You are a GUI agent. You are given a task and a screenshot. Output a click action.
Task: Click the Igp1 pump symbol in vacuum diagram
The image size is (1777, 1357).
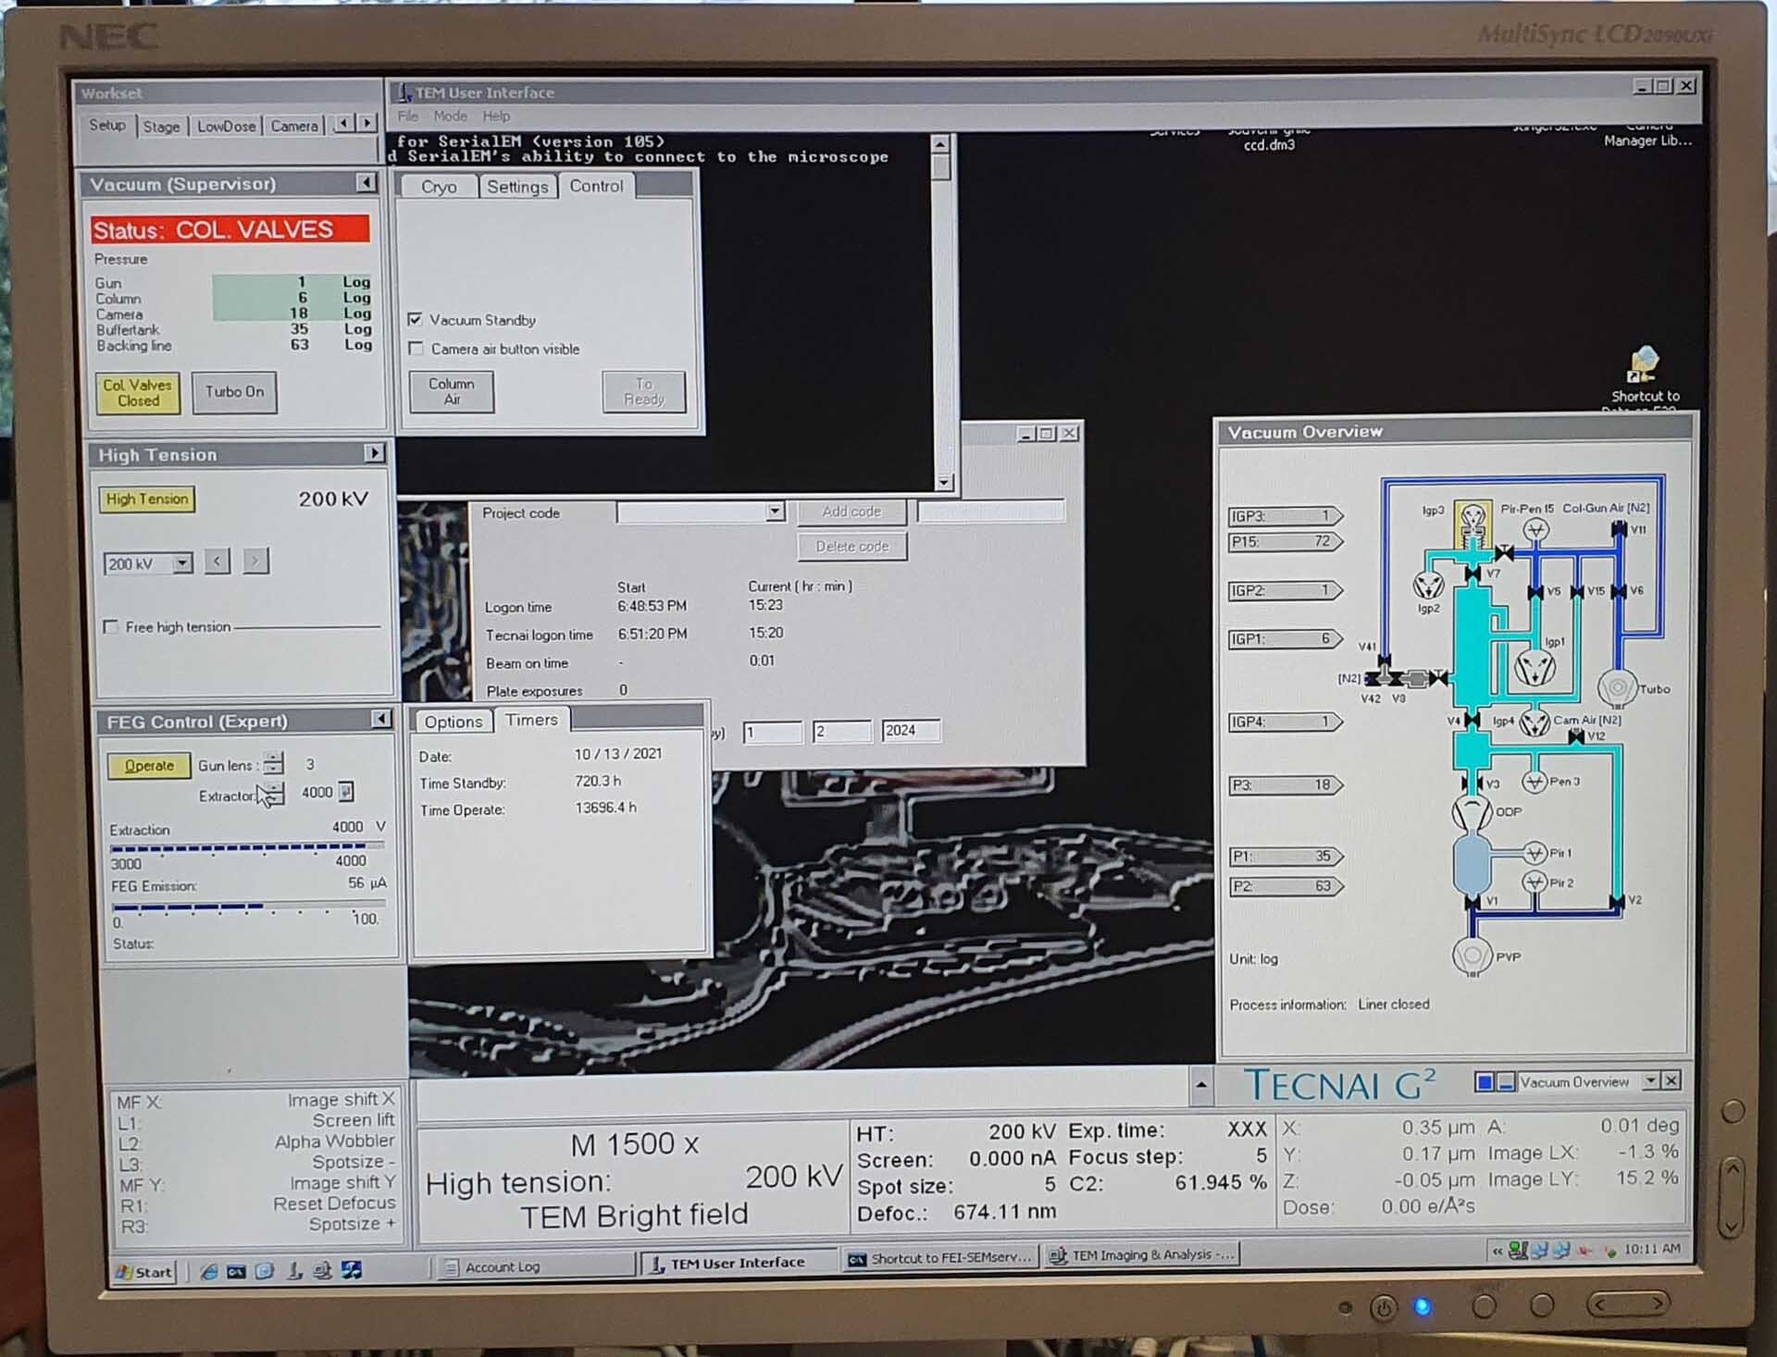tap(1534, 668)
